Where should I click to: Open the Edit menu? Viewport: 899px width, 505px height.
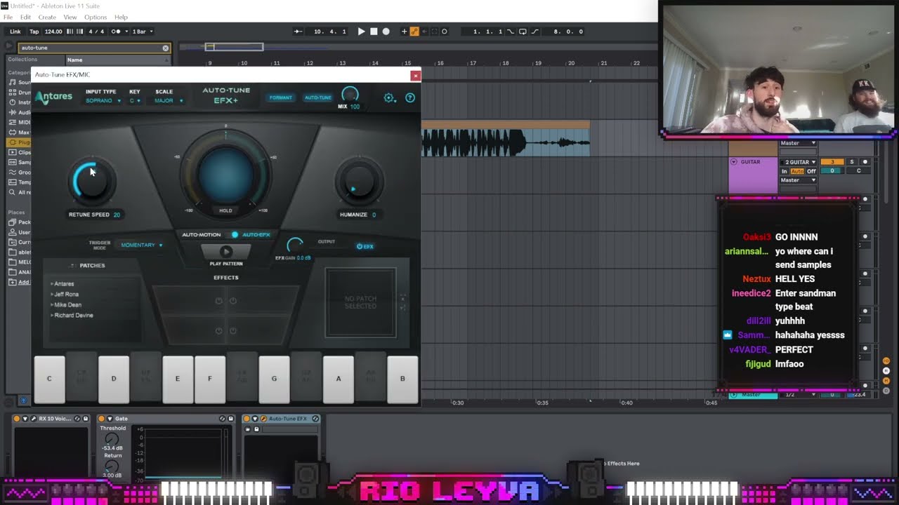25,17
